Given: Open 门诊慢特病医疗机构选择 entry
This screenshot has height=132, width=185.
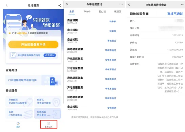Looking at the screenshot, I should click(33, 80).
